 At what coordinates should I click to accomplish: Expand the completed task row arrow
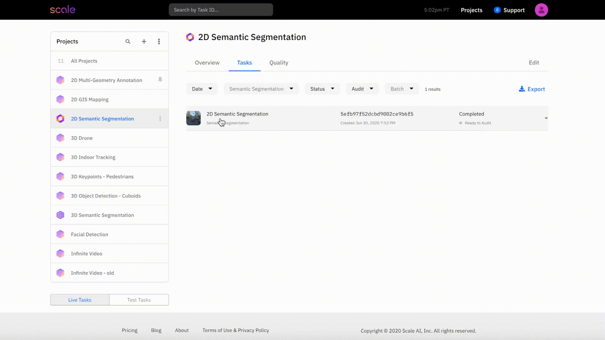coord(546,118)
